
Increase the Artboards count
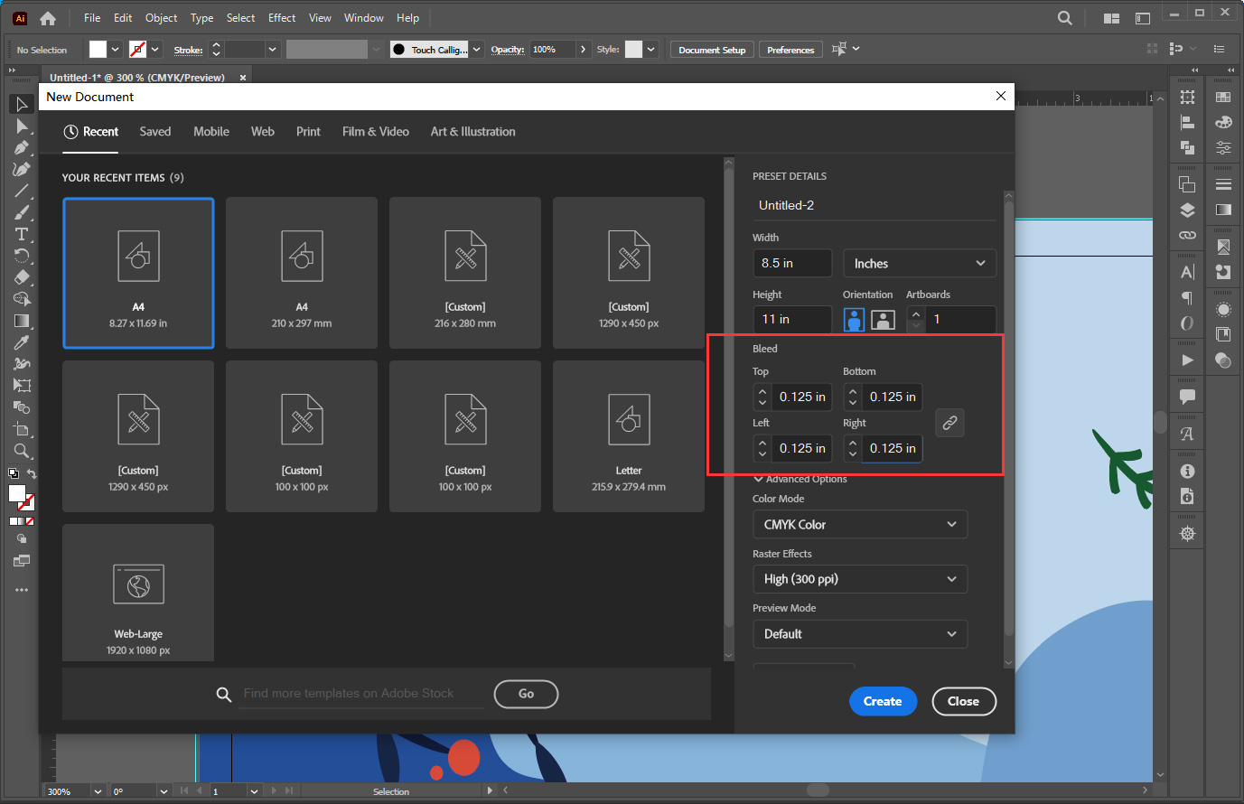pos(916,314)
